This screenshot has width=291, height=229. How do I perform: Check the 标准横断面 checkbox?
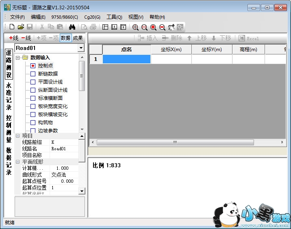click(33, 98)
